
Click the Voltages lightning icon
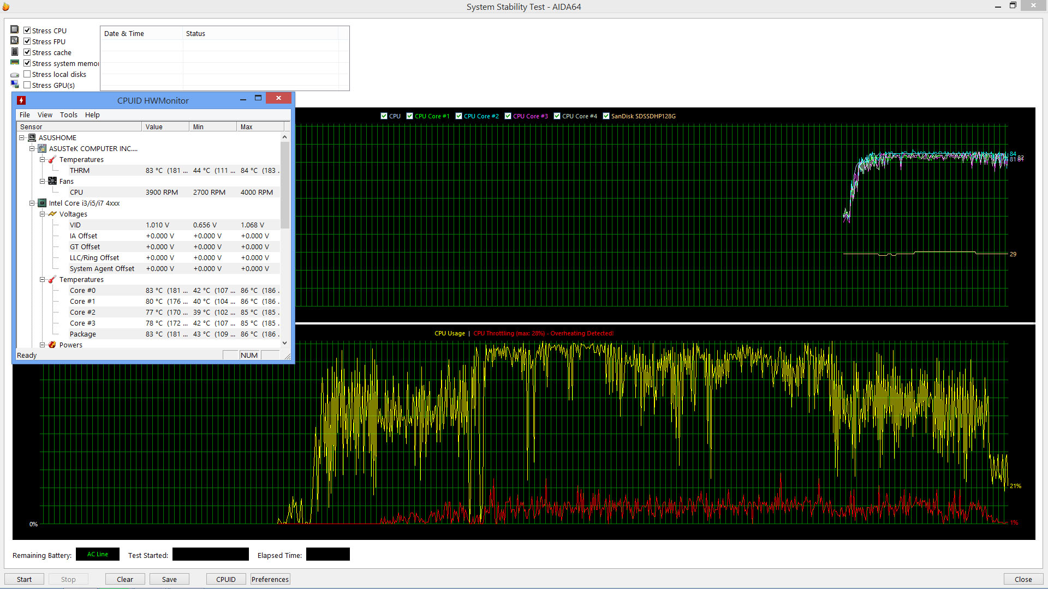pyautogui.click(x=52, y=214)
